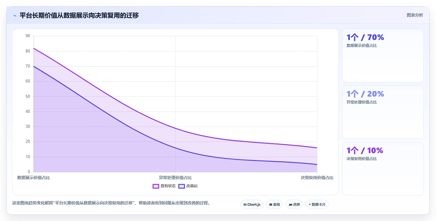Click the 异常处理价值占比 caption in the 20% card

click(x=362, y=102)
